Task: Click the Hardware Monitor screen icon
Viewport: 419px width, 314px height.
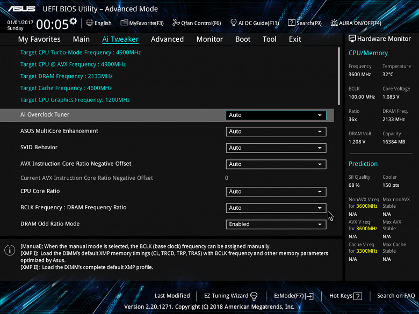Action: point(352,39)
